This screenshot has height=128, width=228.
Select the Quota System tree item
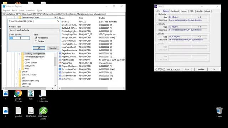[x=31, y=63]
